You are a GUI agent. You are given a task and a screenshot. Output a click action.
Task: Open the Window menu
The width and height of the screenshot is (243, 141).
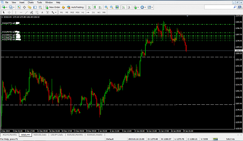[x=49, y=2]
